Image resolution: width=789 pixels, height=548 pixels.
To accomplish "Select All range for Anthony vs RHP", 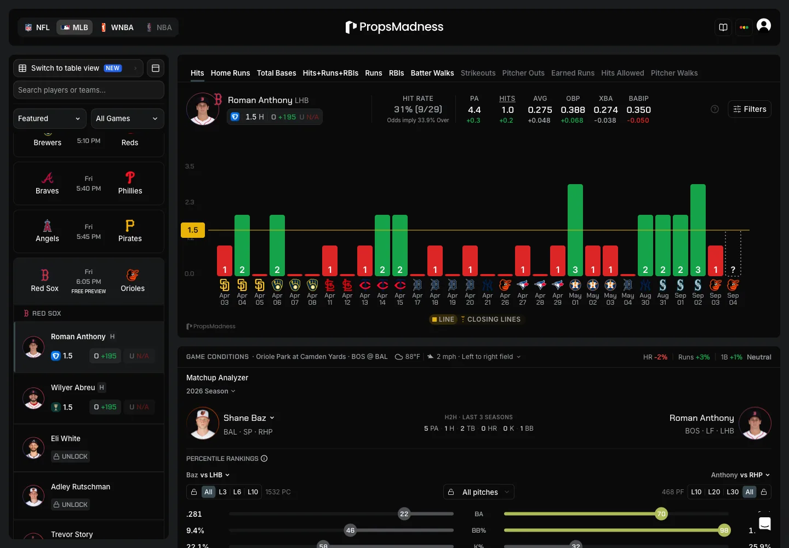I will click(750, 492).
